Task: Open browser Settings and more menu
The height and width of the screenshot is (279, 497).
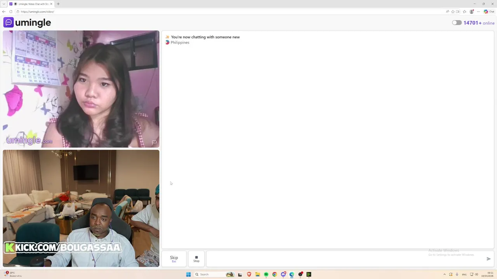Action: click(x=478, y=12)
